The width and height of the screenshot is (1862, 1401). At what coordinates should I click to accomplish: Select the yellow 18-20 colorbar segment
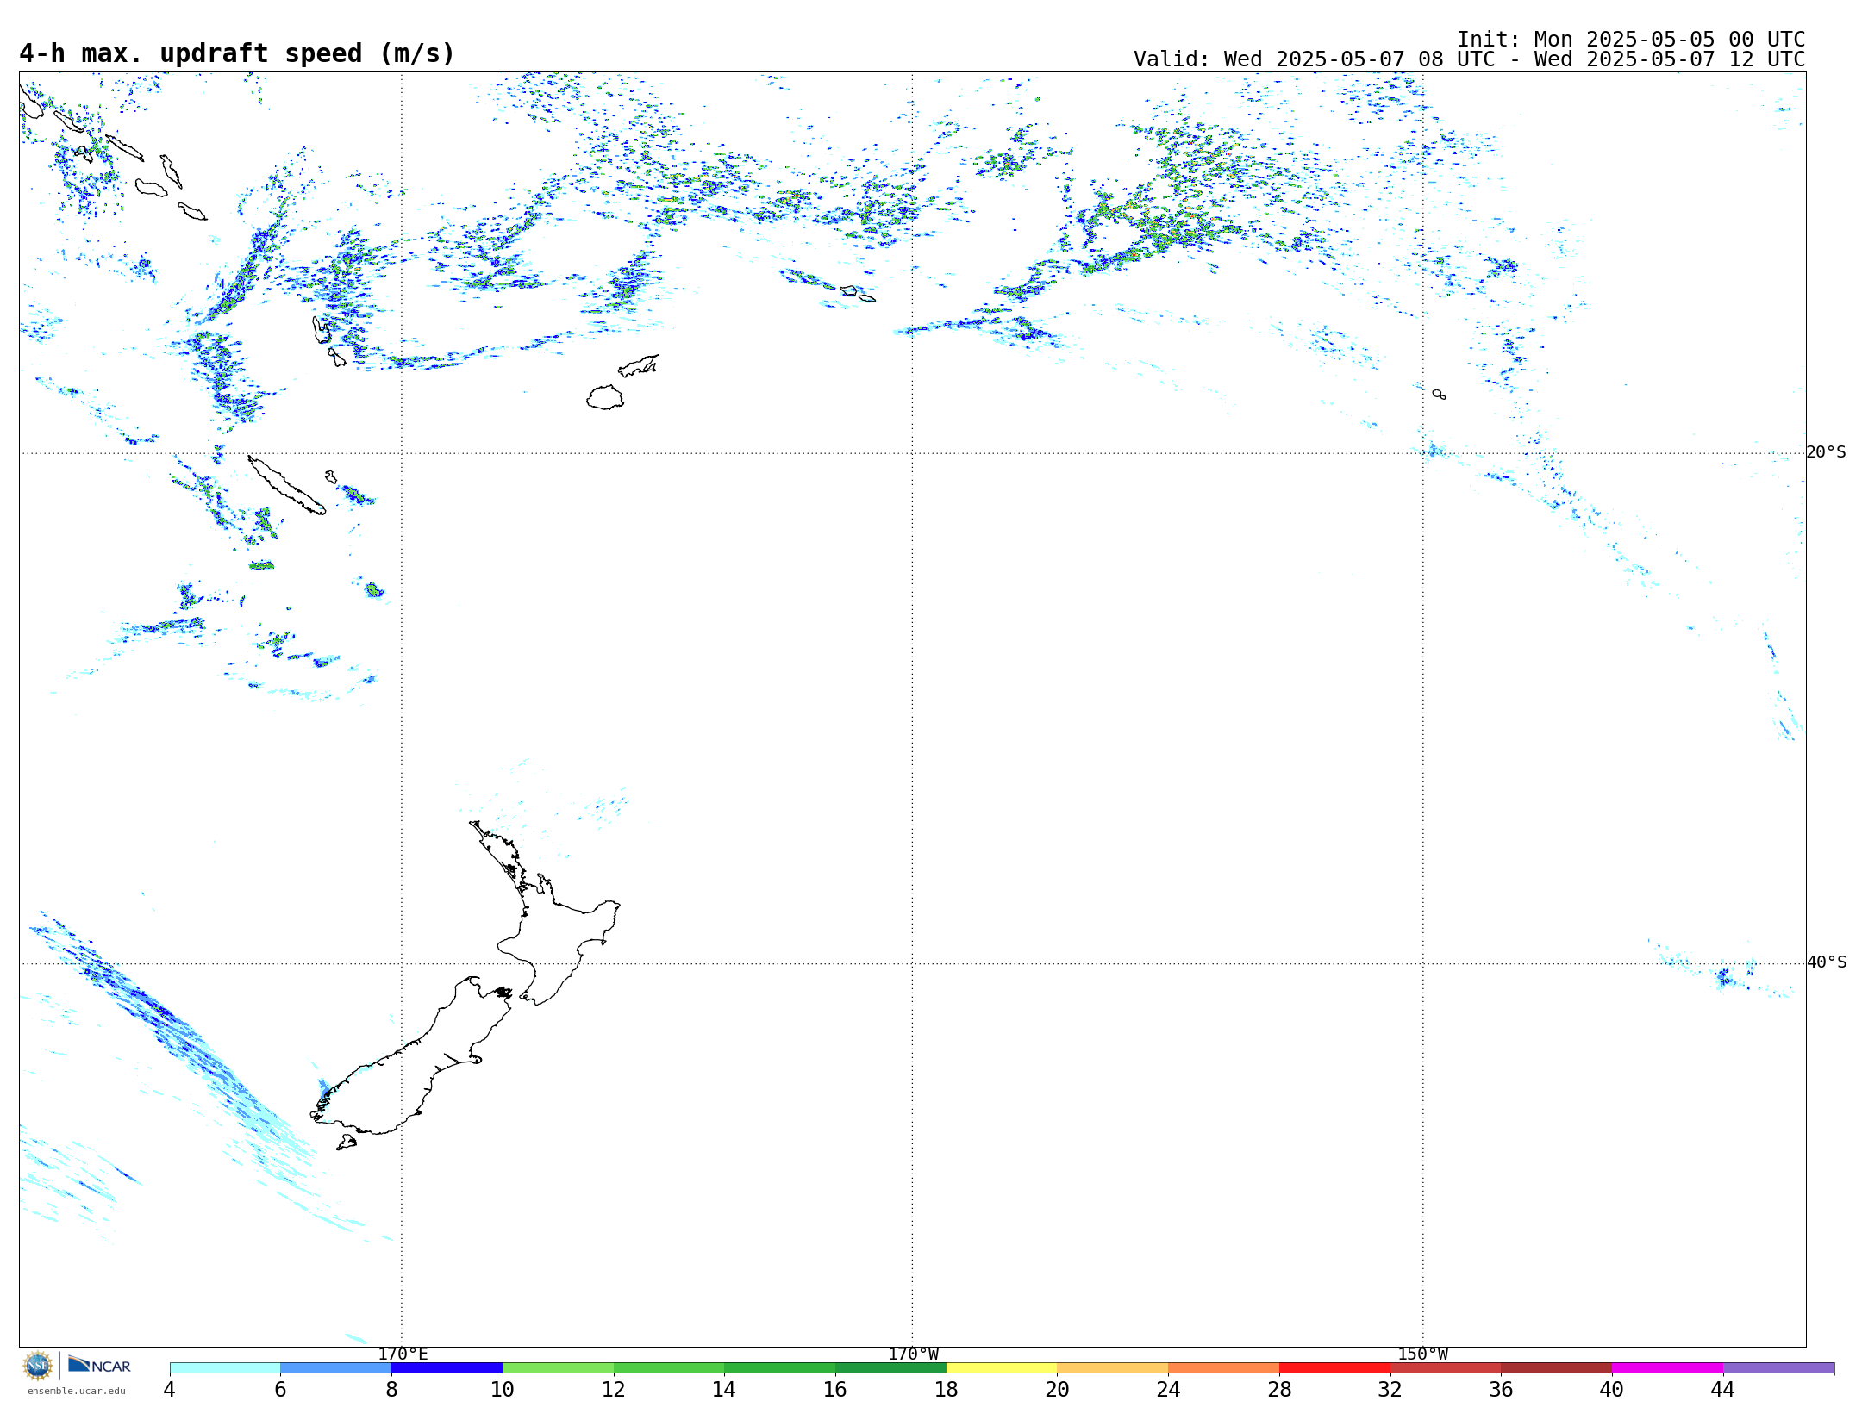pyautogui.click(x=1002, y=1368)
